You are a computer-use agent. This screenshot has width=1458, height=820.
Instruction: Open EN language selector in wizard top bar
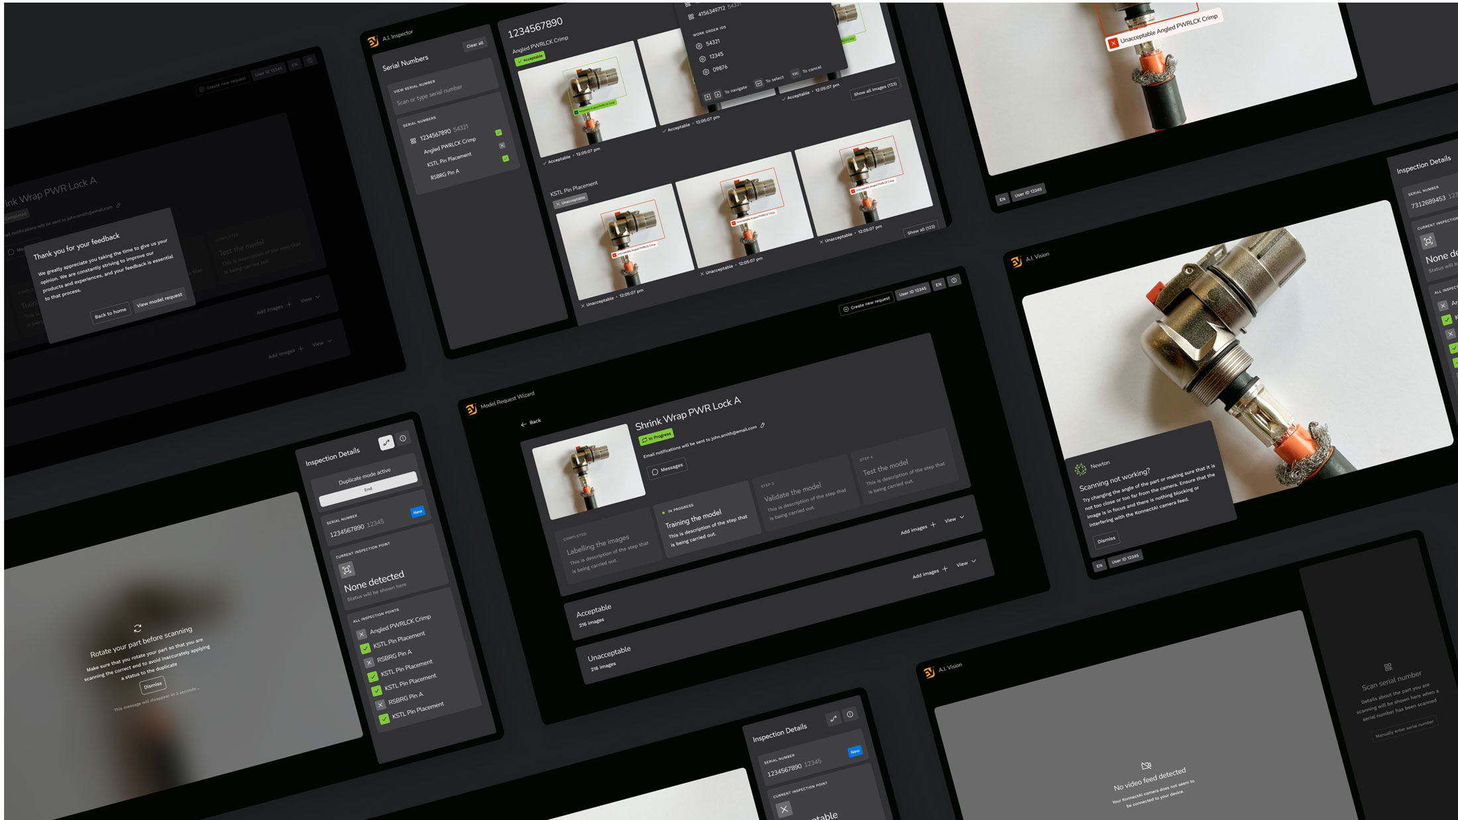tap(938, 285)
